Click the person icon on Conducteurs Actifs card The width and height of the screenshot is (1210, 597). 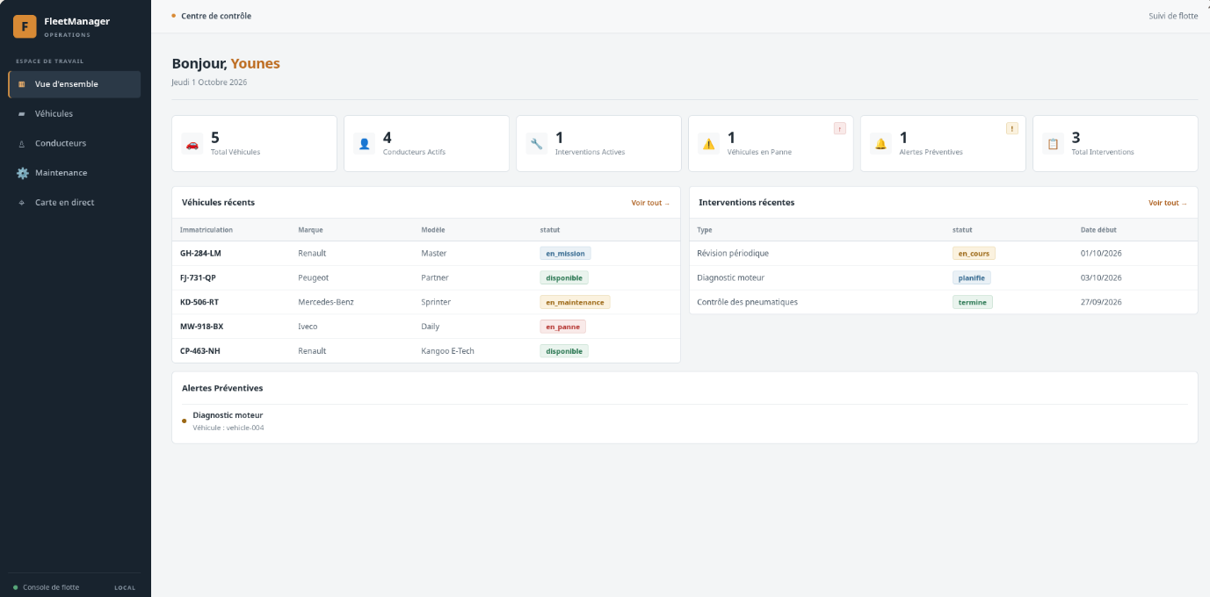365,144
